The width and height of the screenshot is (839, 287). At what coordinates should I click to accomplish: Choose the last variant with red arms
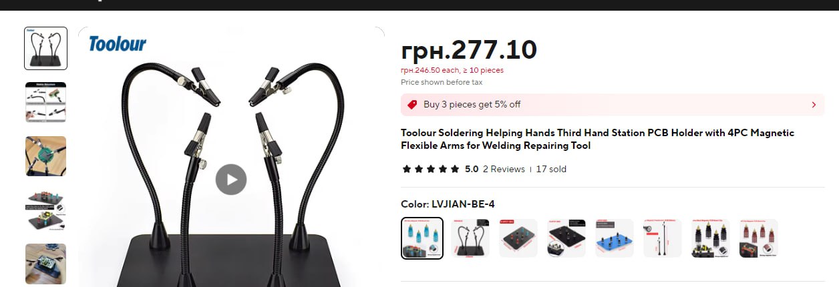click(x=759, y=238)
